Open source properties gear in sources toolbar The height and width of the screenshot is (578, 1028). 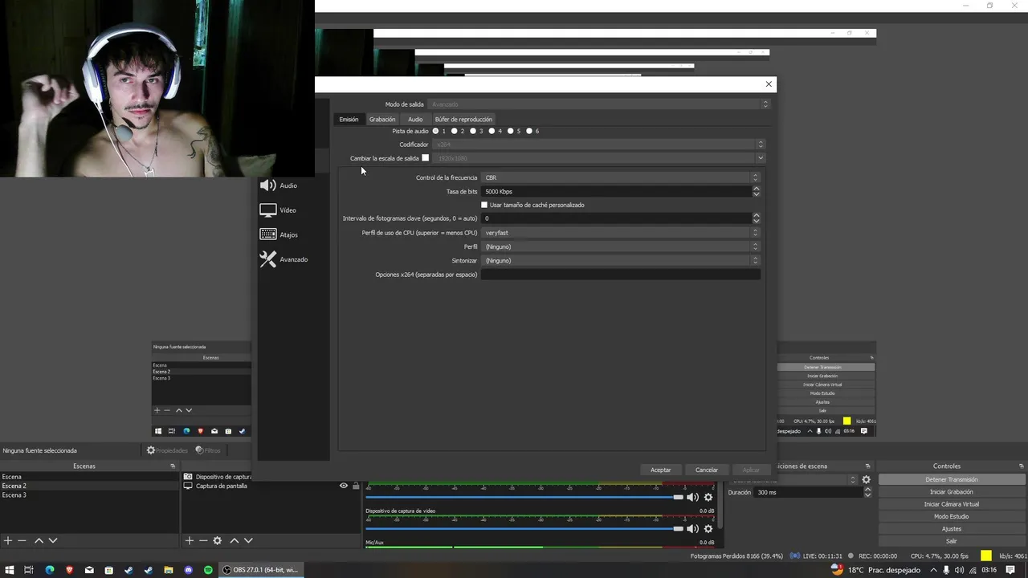(x=217, y=541)
